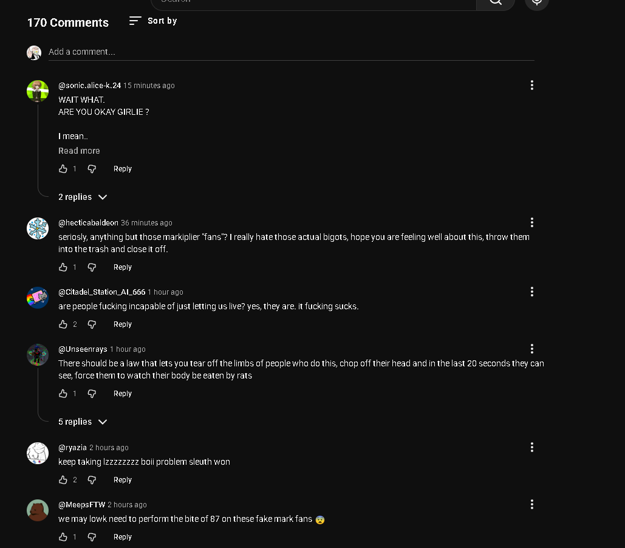Screen dimensions: 625x548
Task: Open action menu for @Citadel_Station_AI_666's comment
Action: [x=531, y=292]
